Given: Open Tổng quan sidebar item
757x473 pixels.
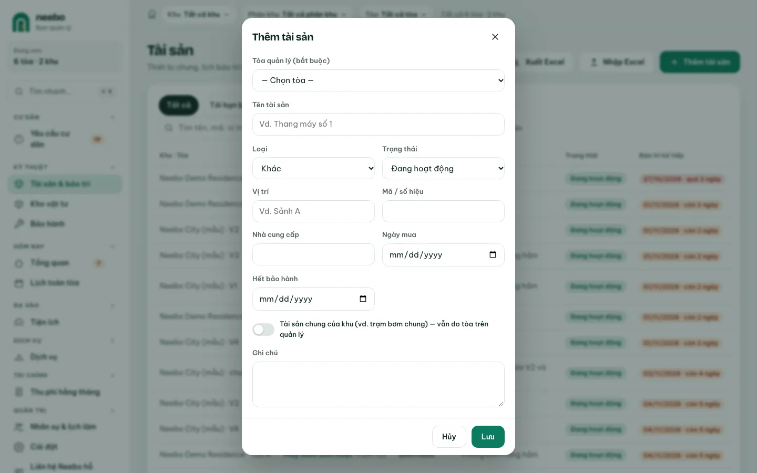Looking at the screenshot, I should tap(65, 263).
